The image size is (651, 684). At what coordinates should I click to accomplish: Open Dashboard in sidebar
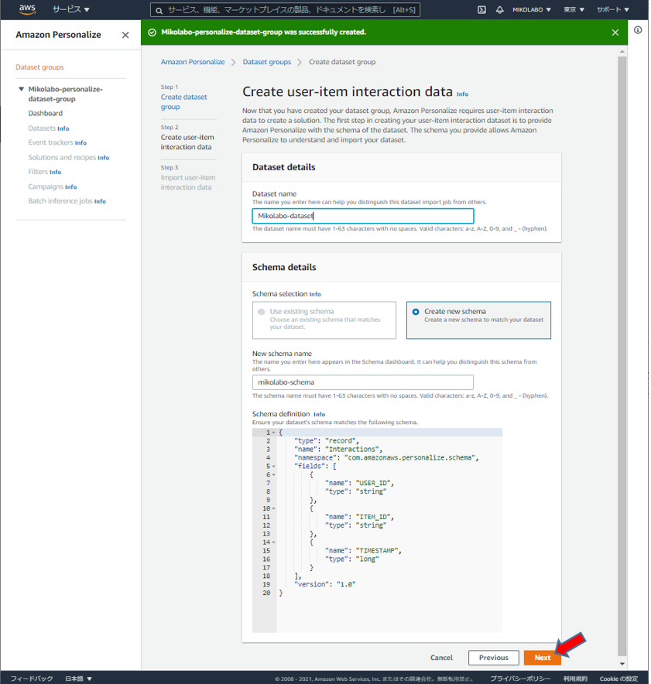(46, 114)
